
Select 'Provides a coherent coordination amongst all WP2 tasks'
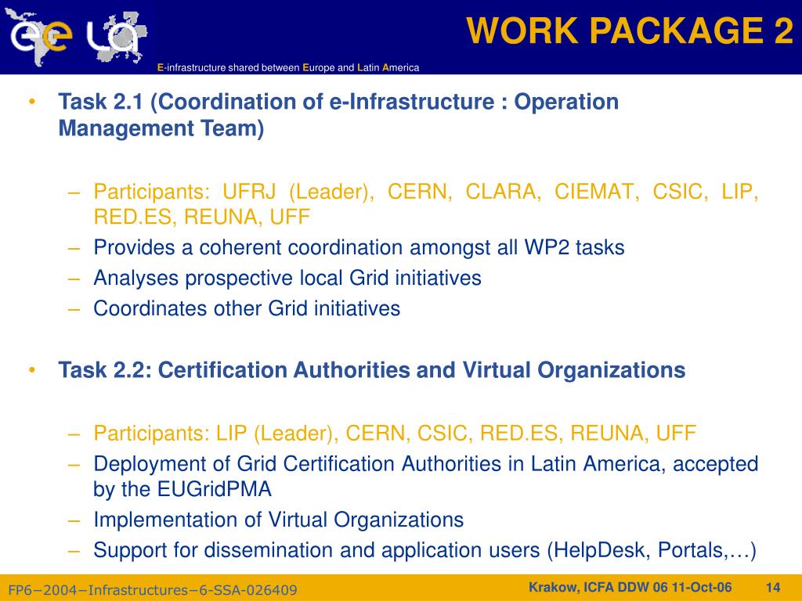359,247
